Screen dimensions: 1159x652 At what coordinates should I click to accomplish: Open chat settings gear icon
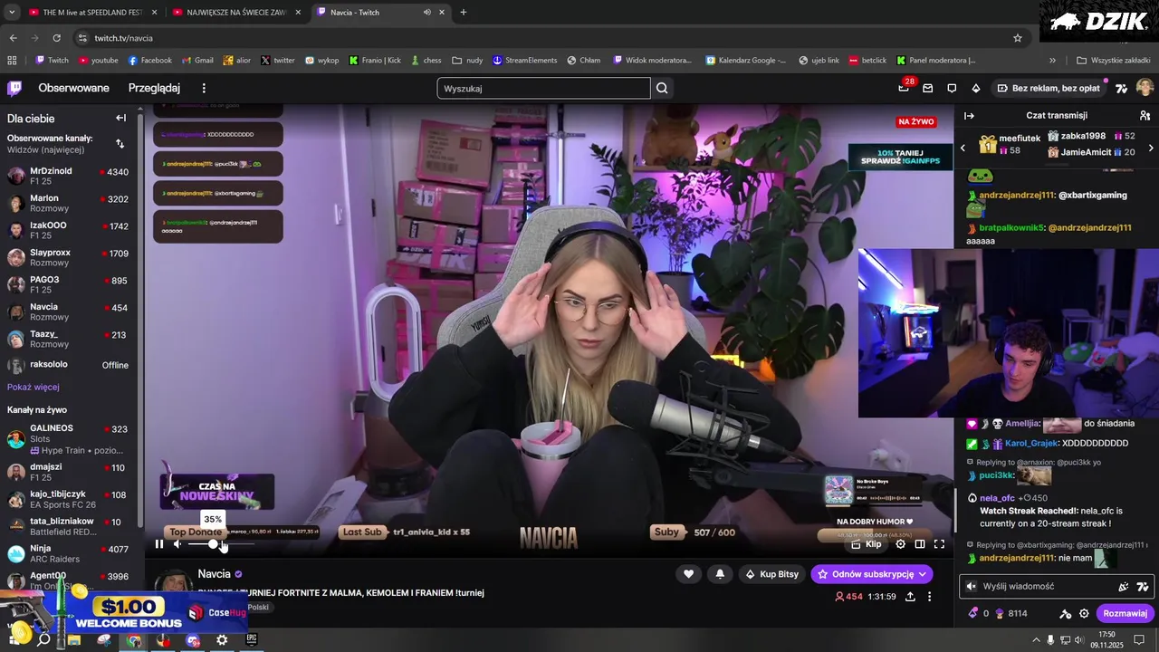coord(1084,613)
